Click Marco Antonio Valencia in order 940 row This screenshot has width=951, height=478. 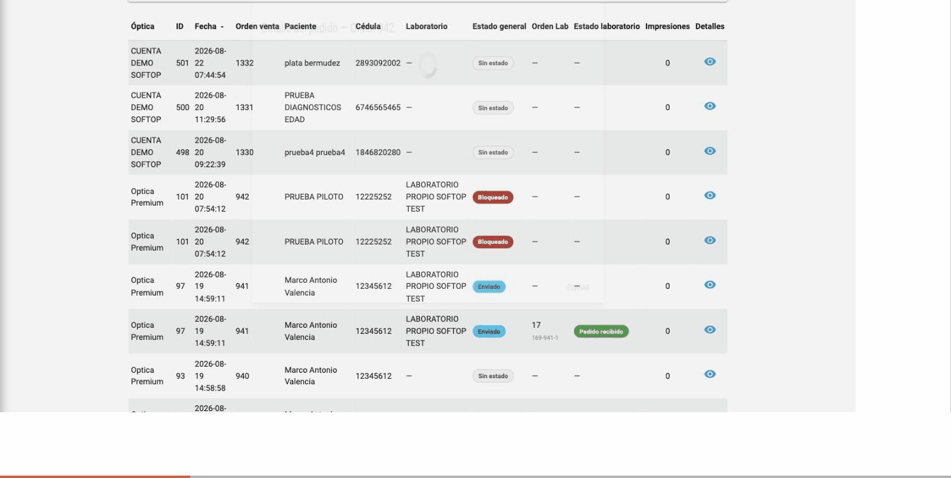click(311, 376)
